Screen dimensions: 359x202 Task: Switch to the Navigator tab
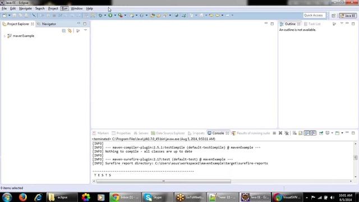tap(47, 24)
